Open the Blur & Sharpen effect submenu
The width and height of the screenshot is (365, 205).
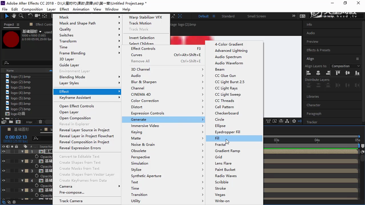pyautogui.click(x=144, y=82)
